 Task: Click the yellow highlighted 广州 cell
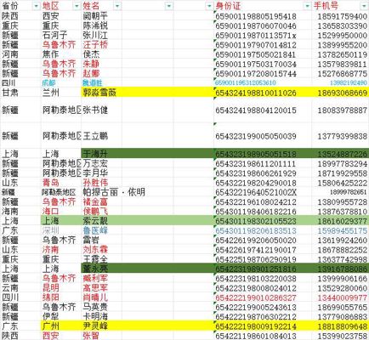(x=61, y=326)
